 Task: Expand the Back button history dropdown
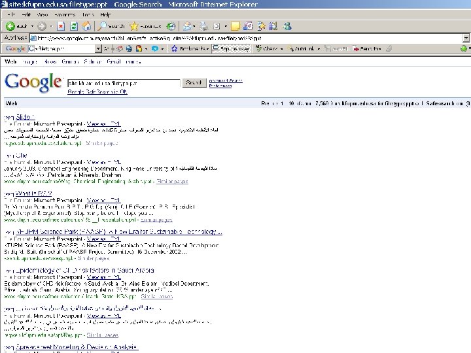(33, 26)
